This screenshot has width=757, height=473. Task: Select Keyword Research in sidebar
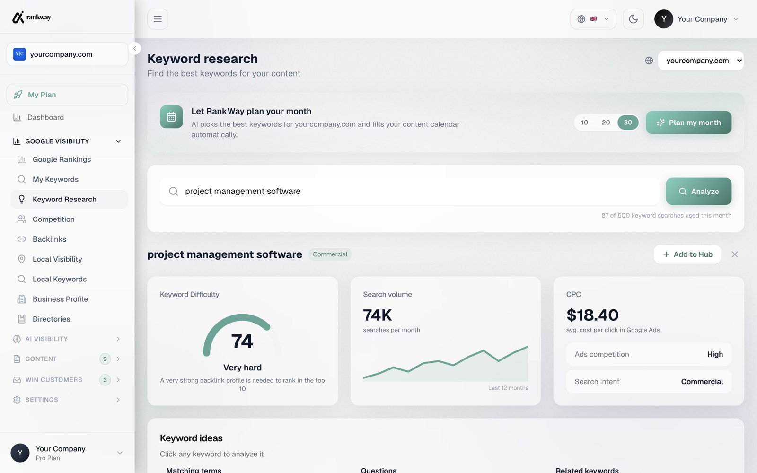point(69,199)
